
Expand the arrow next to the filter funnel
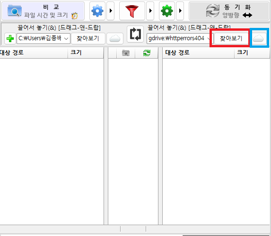pos(150,11)
